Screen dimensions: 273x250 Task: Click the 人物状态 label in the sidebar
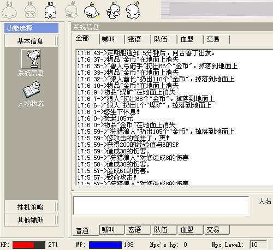[31, 104]
